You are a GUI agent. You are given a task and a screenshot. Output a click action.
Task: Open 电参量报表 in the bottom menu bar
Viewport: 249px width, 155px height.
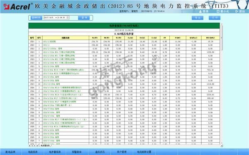55,152
